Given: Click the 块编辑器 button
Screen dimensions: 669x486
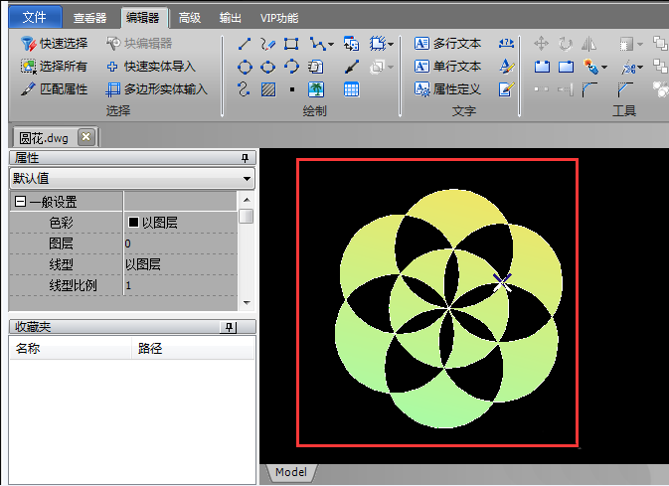Looking at the screenshot, I should pos(139,43).
